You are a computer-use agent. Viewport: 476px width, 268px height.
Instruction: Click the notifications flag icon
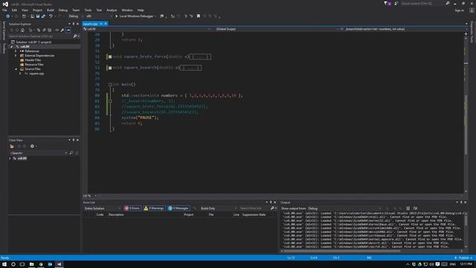(385, 3)
